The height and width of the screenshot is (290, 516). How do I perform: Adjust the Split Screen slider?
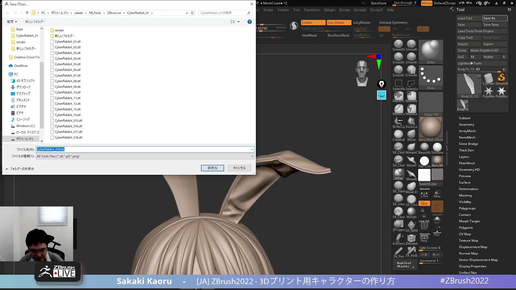click(431, 248)
